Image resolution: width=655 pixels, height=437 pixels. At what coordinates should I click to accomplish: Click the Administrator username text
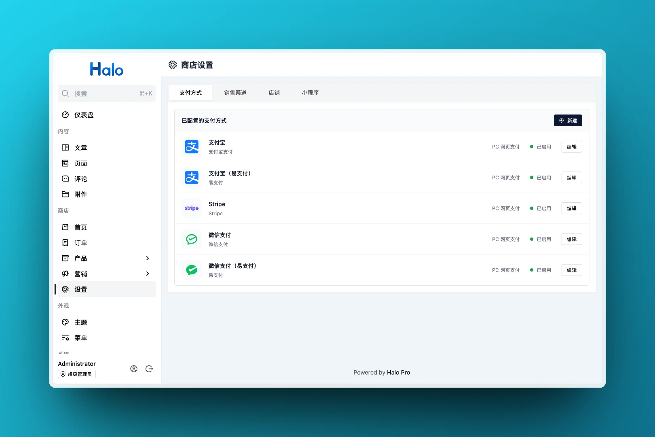[x=77, y=364]
